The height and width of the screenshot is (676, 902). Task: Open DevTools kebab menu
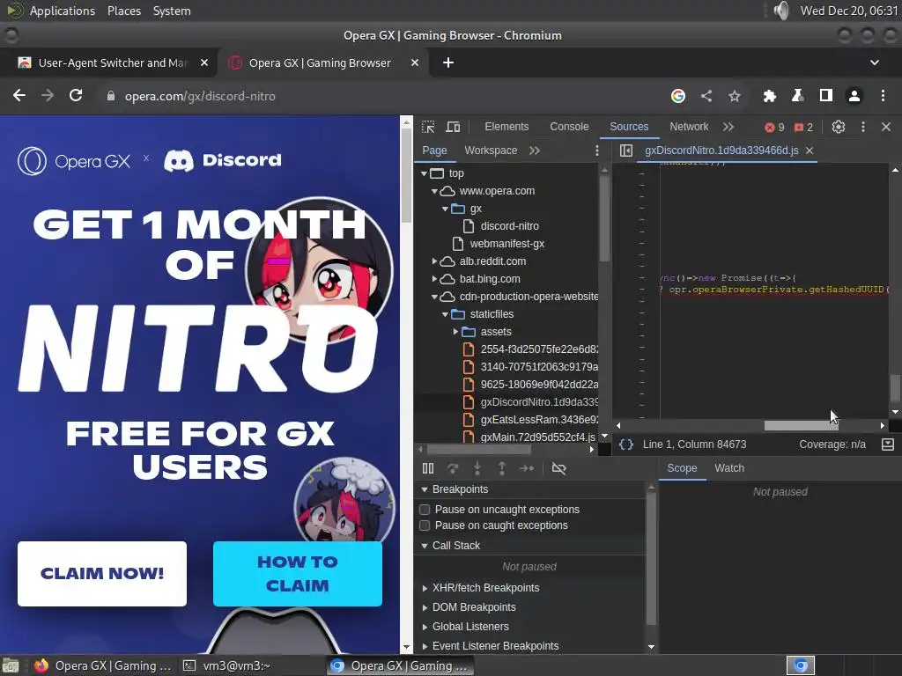tap(863, 127)
